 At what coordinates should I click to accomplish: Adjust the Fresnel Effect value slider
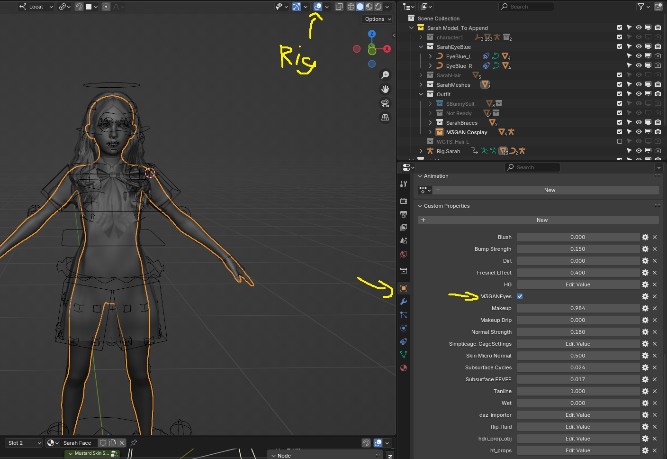(x=578, y=273)
